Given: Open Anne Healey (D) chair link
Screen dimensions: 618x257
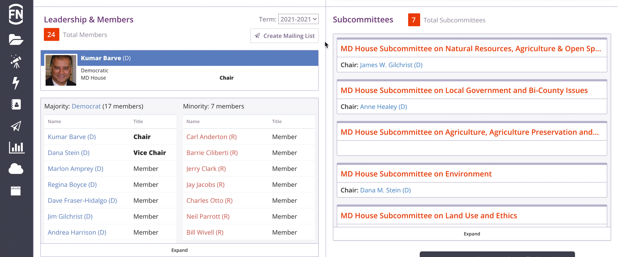Looking at the screenshot, I should [384, 107].
